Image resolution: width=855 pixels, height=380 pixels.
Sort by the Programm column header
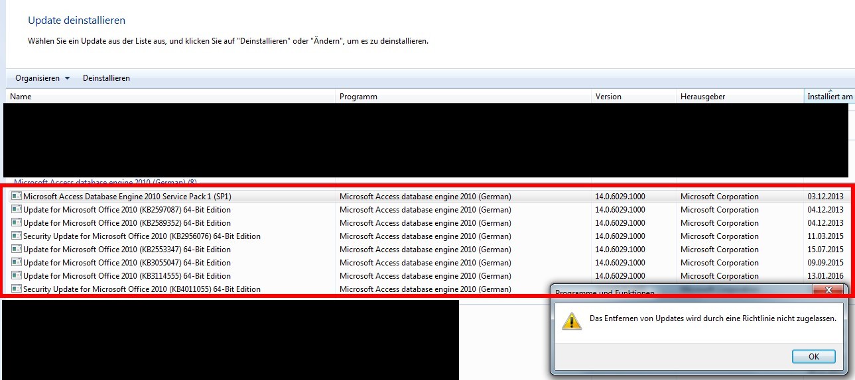click(x=464, y=97)
